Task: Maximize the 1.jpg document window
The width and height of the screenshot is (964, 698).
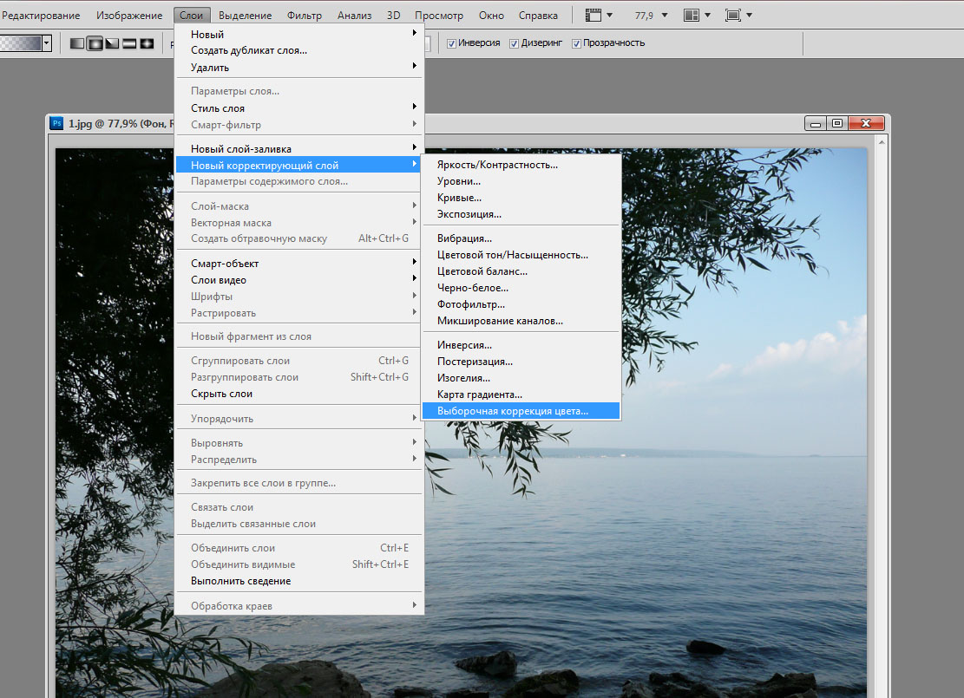Action: pyautogui.click(x=837, y=123)
